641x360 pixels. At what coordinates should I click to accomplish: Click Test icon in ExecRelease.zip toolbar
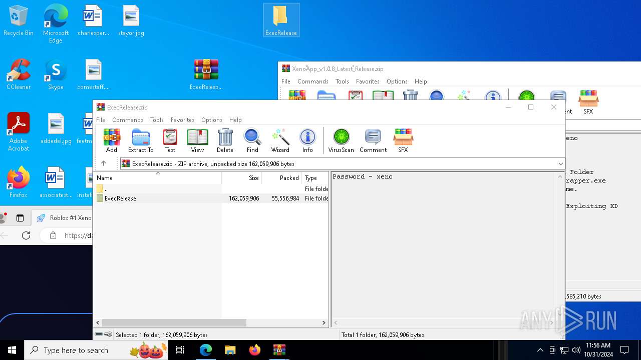tap(170, 140)
